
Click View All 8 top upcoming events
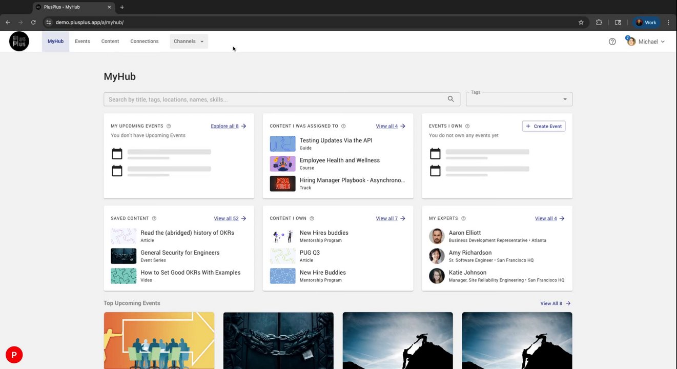pyautogui.click(x=556, y=303)
